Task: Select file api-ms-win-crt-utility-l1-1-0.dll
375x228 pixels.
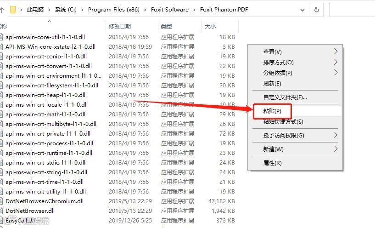Action: pyautogui.click(x=46, y=192)
